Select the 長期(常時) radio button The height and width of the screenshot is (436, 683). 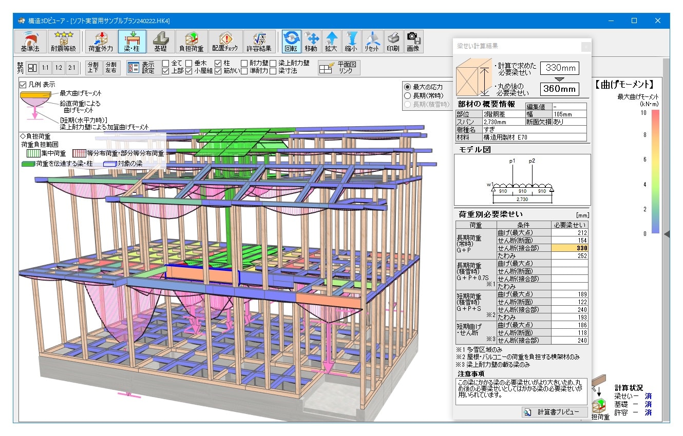tap(408, 95)
